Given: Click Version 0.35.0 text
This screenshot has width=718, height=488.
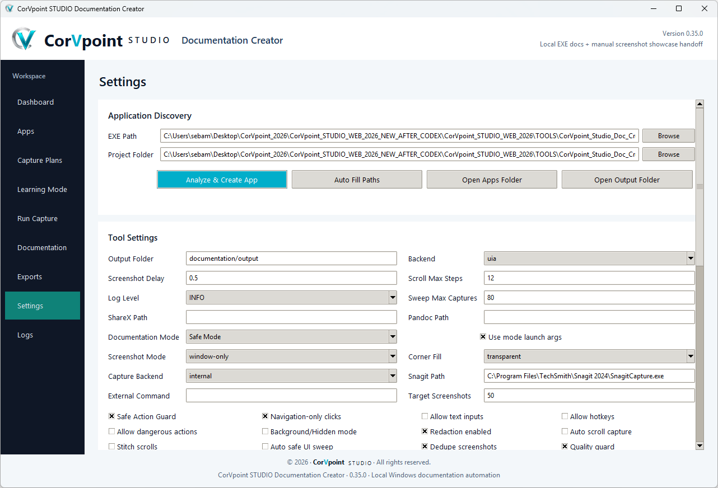Looking at the screenshot, I should click(x=682, y=34).
